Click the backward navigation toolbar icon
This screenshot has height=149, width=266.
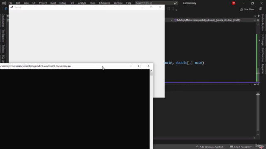[6, 9]
